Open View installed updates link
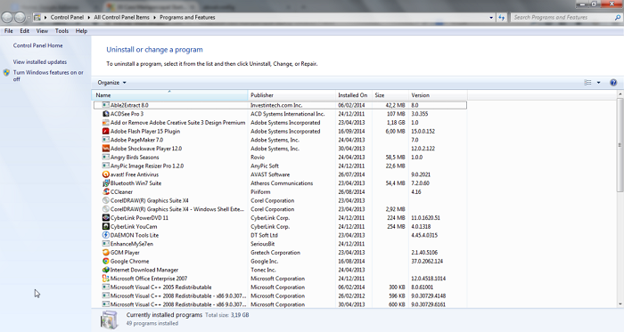624x332 pixels. [x=40, y=62]
